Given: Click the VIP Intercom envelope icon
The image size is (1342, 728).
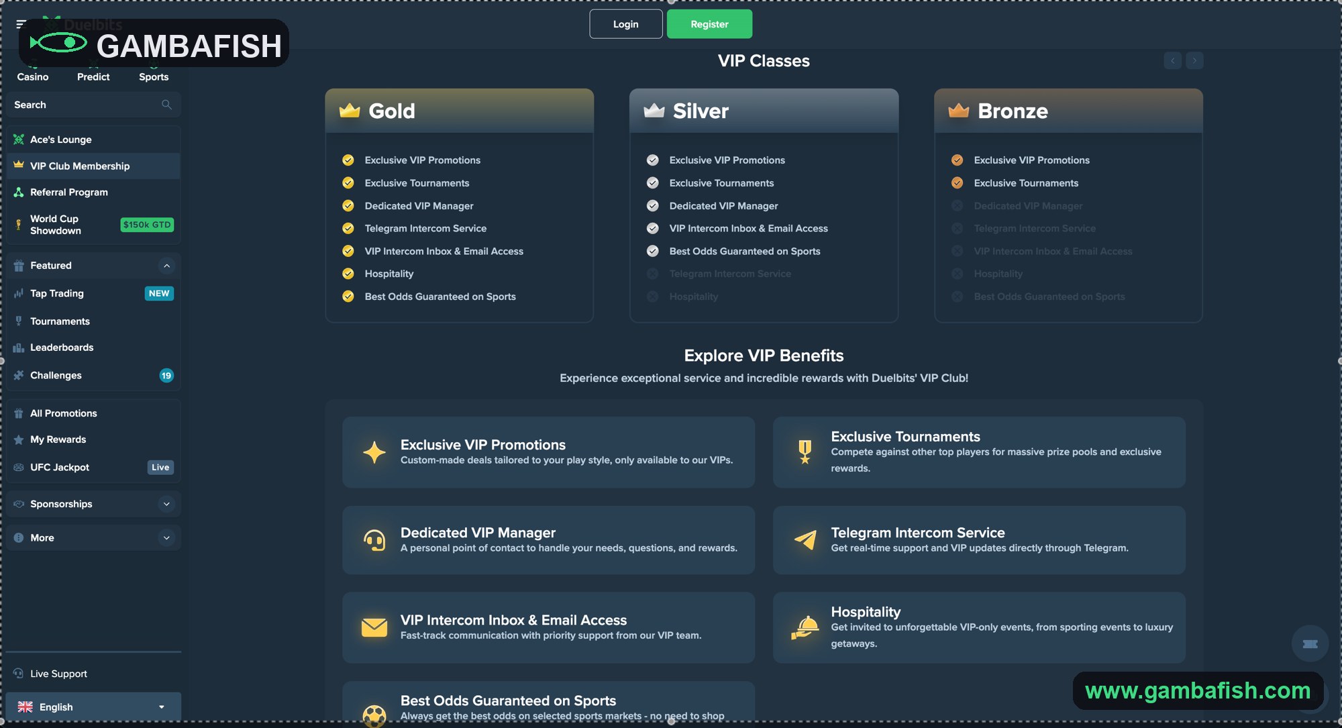Looking at the screenshot, I should (374, 627).
